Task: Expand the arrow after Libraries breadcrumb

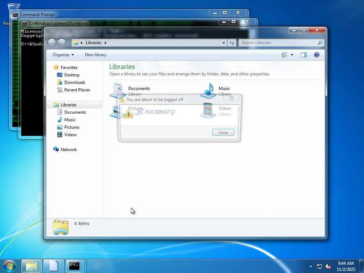Action: coord(105,43)
